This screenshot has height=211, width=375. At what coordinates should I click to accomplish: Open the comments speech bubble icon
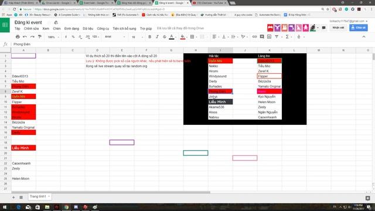pos(324,28)
